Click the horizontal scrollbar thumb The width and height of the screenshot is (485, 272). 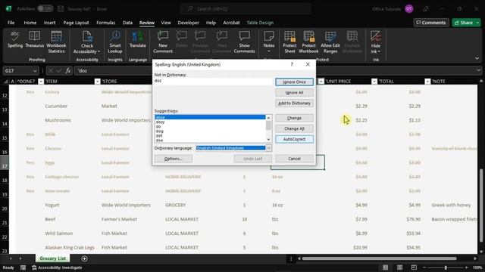point(379,258)
